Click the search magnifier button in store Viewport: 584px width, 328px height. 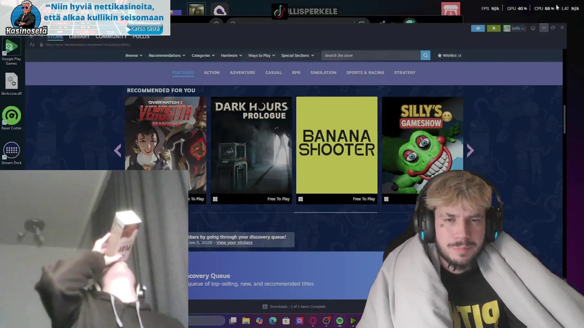(x=425, y=55)
